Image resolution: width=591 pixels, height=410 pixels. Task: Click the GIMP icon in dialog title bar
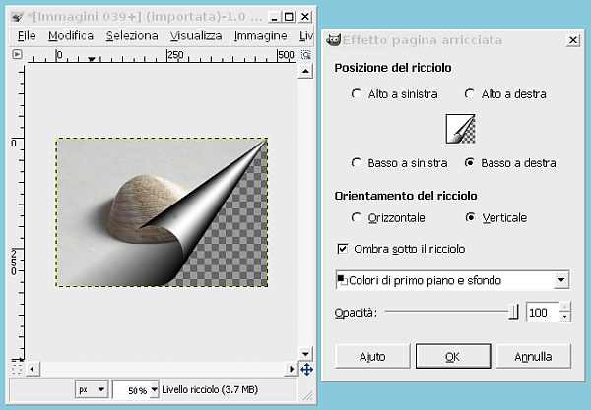point(334,40)
